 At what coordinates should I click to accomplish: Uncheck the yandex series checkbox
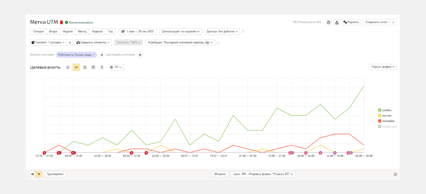[380, 110]
